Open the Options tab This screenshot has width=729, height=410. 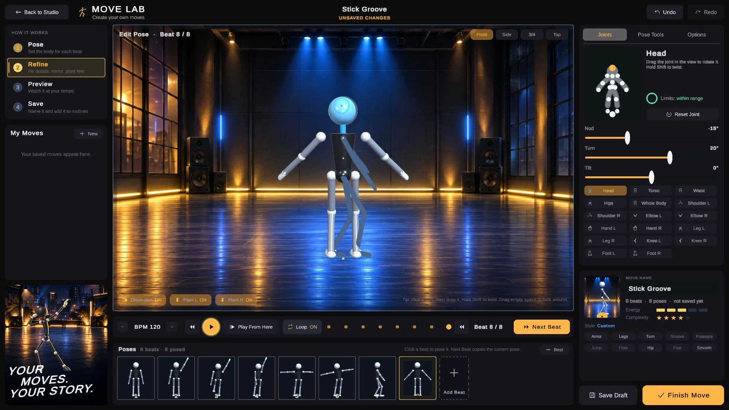(696, 35)
